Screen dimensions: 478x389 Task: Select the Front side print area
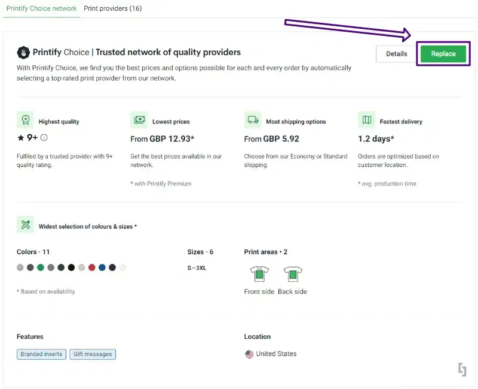(x=259, y=273)
